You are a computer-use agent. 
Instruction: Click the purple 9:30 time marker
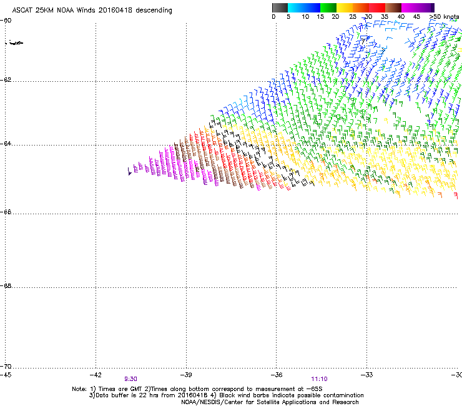tap(131, 379)
